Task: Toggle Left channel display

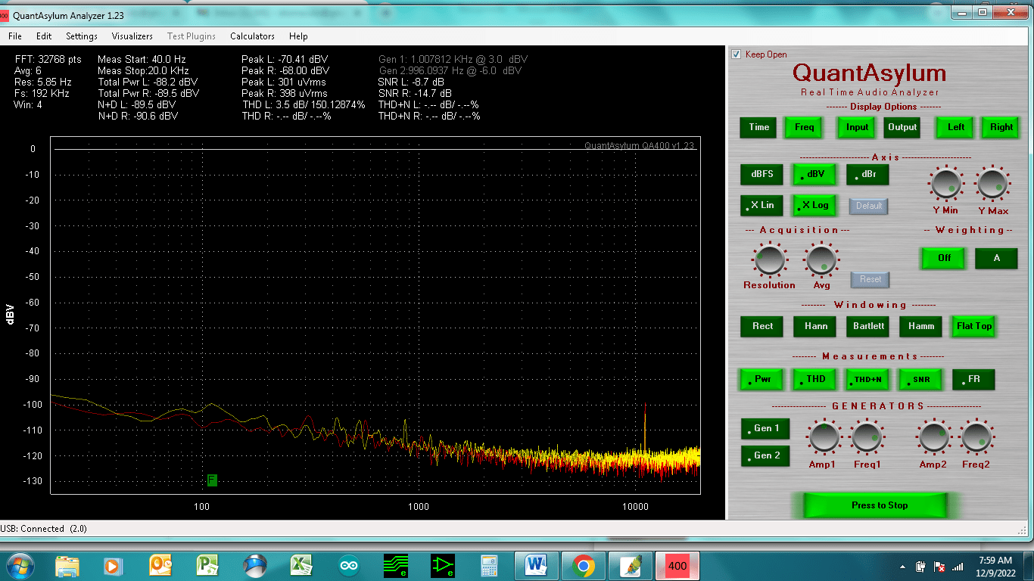Action: pyautogui.click(x=956, y=127)
